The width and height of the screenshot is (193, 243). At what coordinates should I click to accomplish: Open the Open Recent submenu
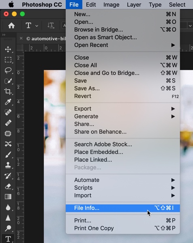pos(123,45)
